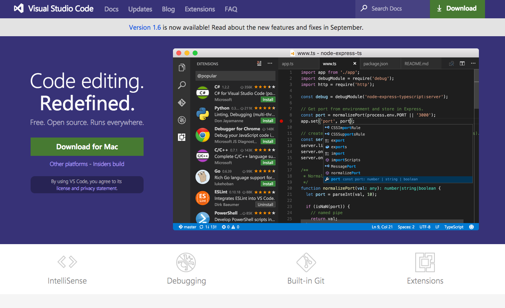The width and height of the screenshot is (505, 308).
Task: Click the search magnifier icon in header
Action: (x=364, y=9)
